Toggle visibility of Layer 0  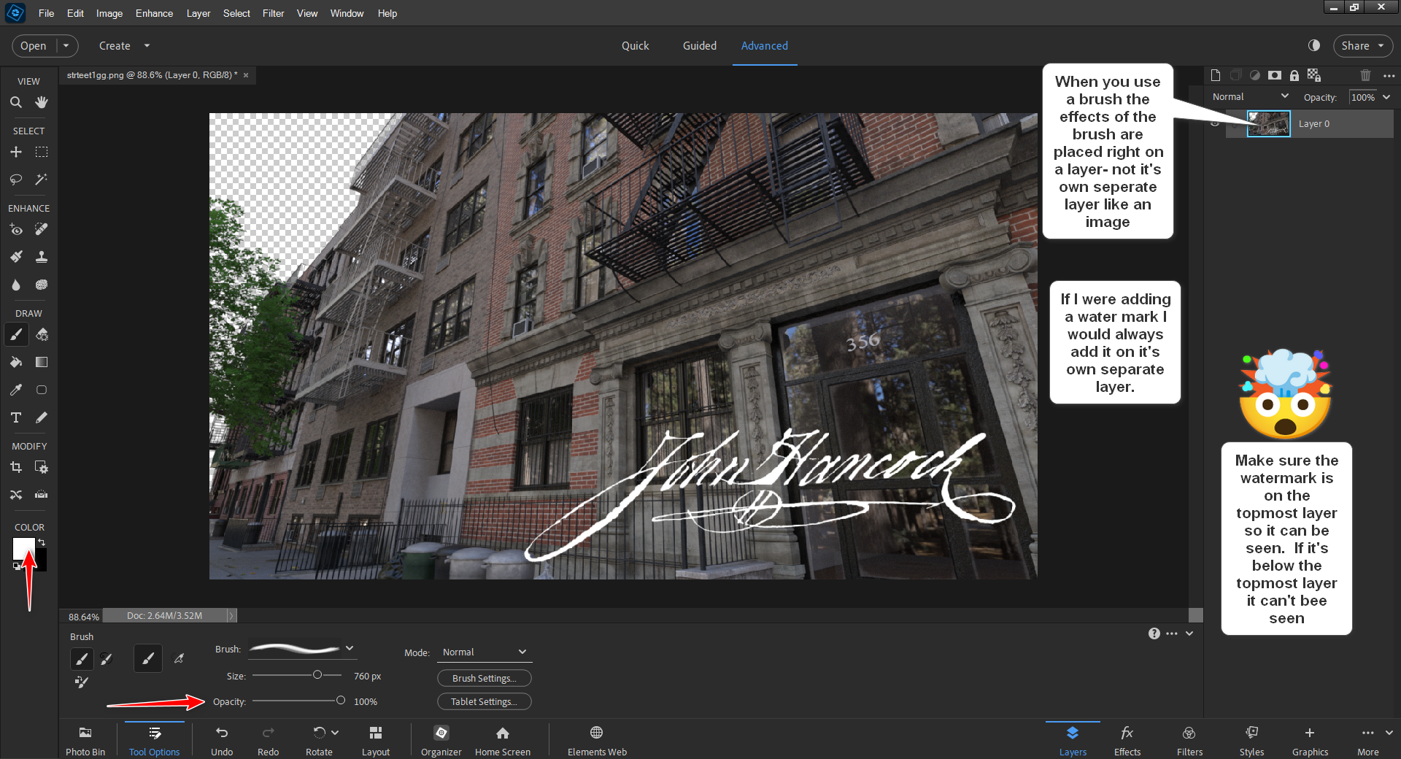[1216, 123]
